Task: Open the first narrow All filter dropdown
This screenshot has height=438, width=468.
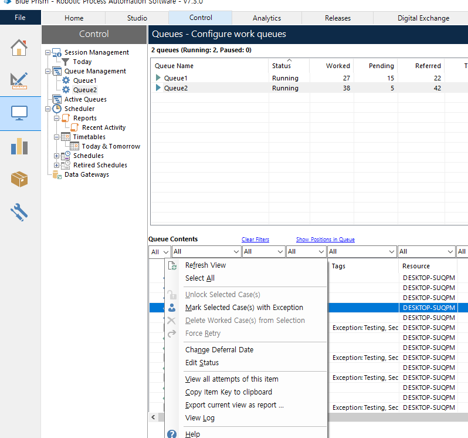Action: point(160,251)
